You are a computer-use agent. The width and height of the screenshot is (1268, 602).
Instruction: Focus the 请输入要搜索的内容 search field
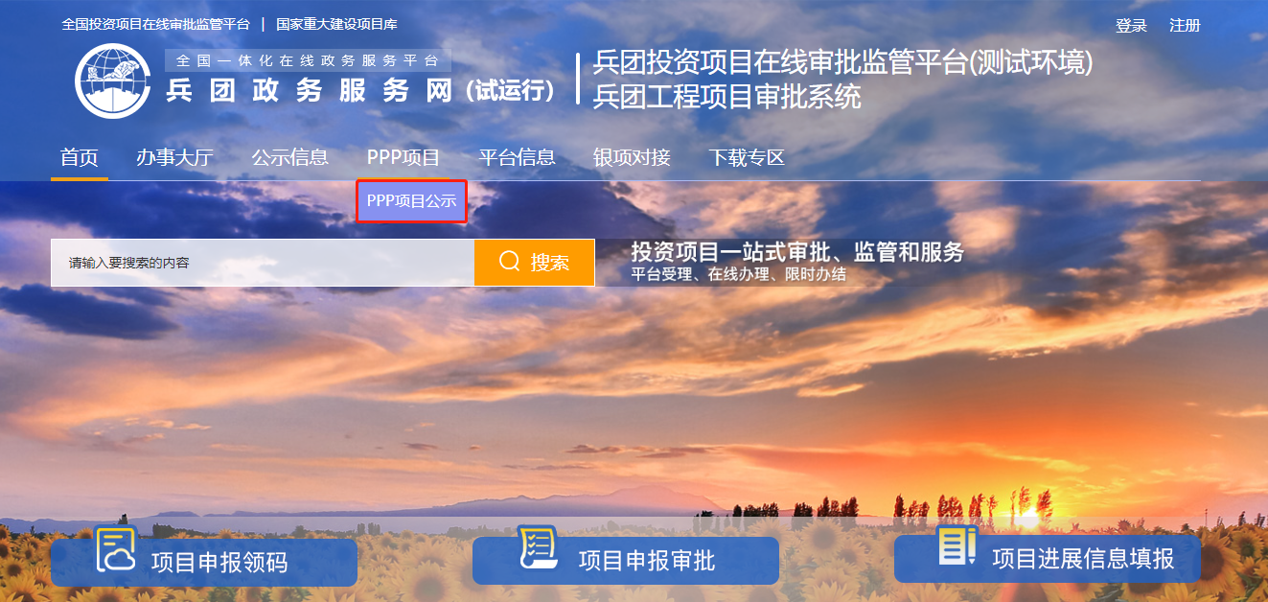[x=263, y=263]
